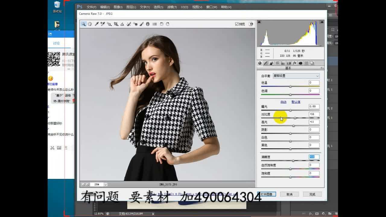Open the Effects fx panel tab

click(x=295, y=63)
